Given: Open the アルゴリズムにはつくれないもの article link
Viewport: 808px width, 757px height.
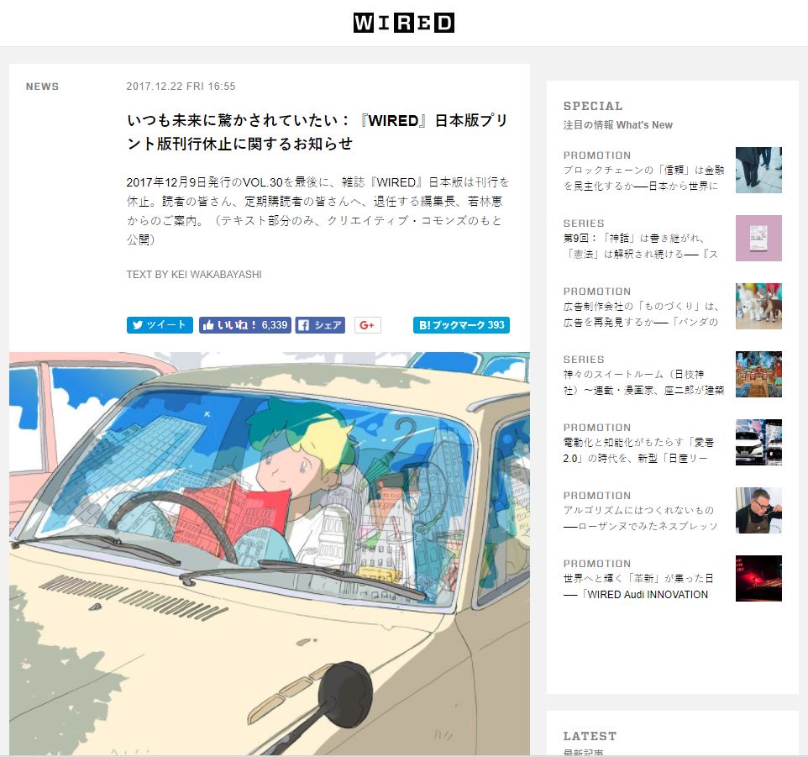Looking at the screenshot, I should 641,518.
